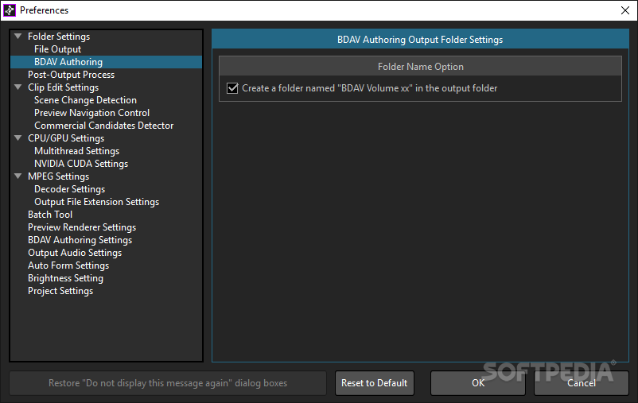Collapse the Folder Settings tree node
This screenshot has height=403, width=638.
(x=18, y=37)
